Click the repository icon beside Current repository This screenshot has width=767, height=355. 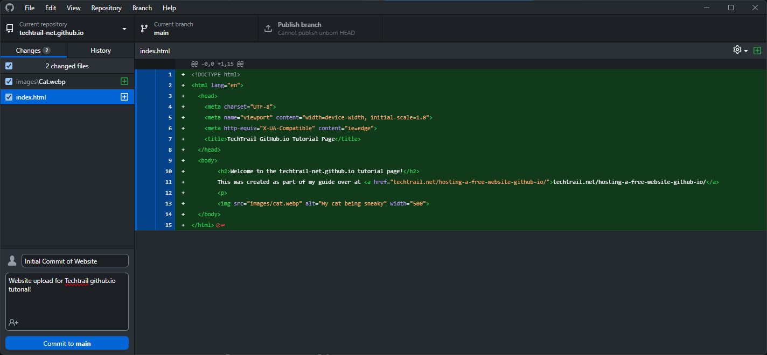click(x=10, y=29)
